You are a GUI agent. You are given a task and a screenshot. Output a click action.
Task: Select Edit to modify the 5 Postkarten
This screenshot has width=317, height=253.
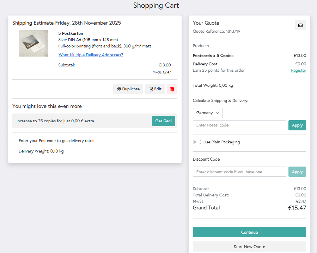point(155,89)
